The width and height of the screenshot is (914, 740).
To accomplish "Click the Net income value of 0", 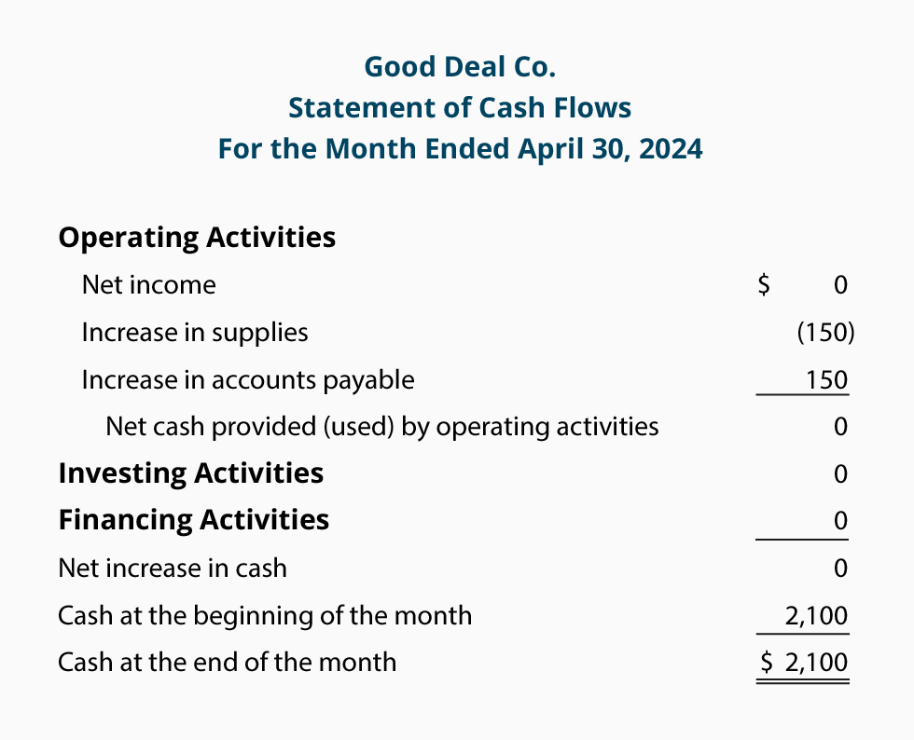I will 840,285.
